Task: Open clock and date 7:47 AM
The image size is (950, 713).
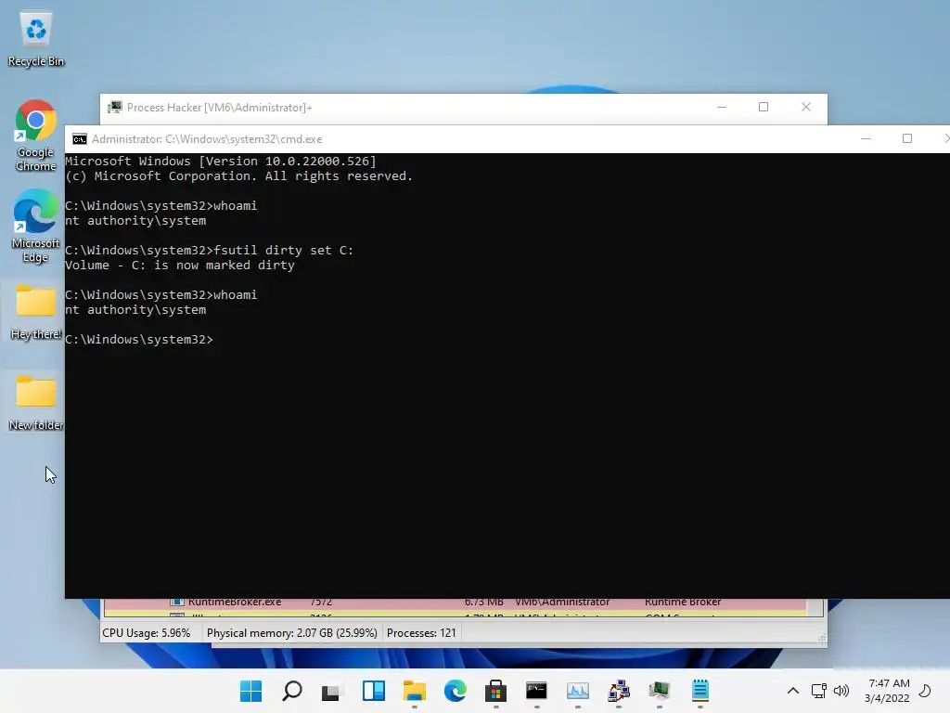Action: click(x=887, y=691)
